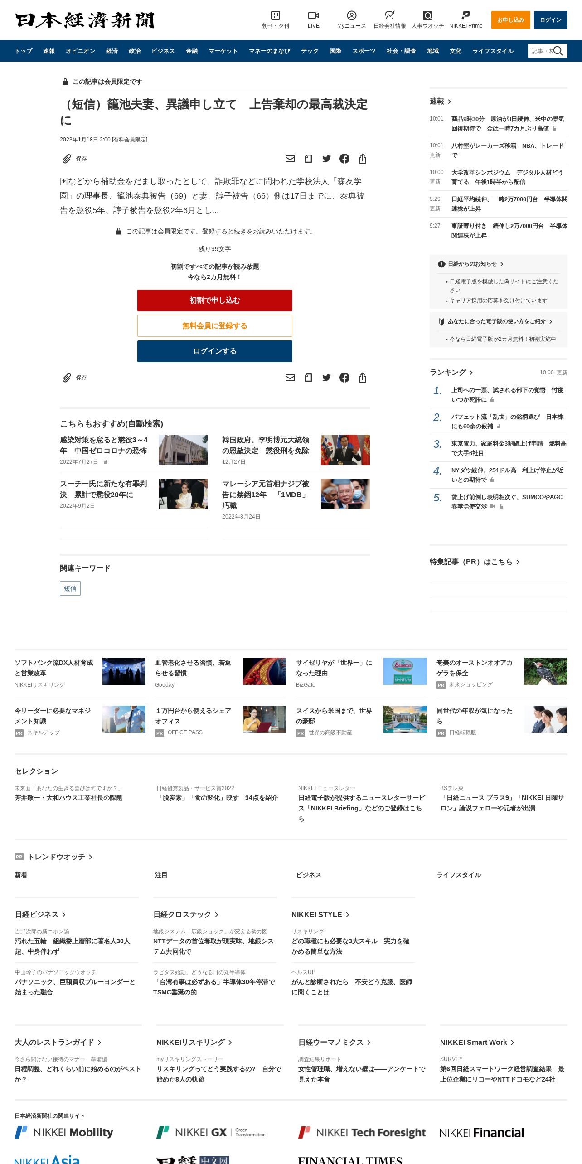Expand 日経からのお知らせ notice header
The image size is (582, 1164).
tap(471, 264)
